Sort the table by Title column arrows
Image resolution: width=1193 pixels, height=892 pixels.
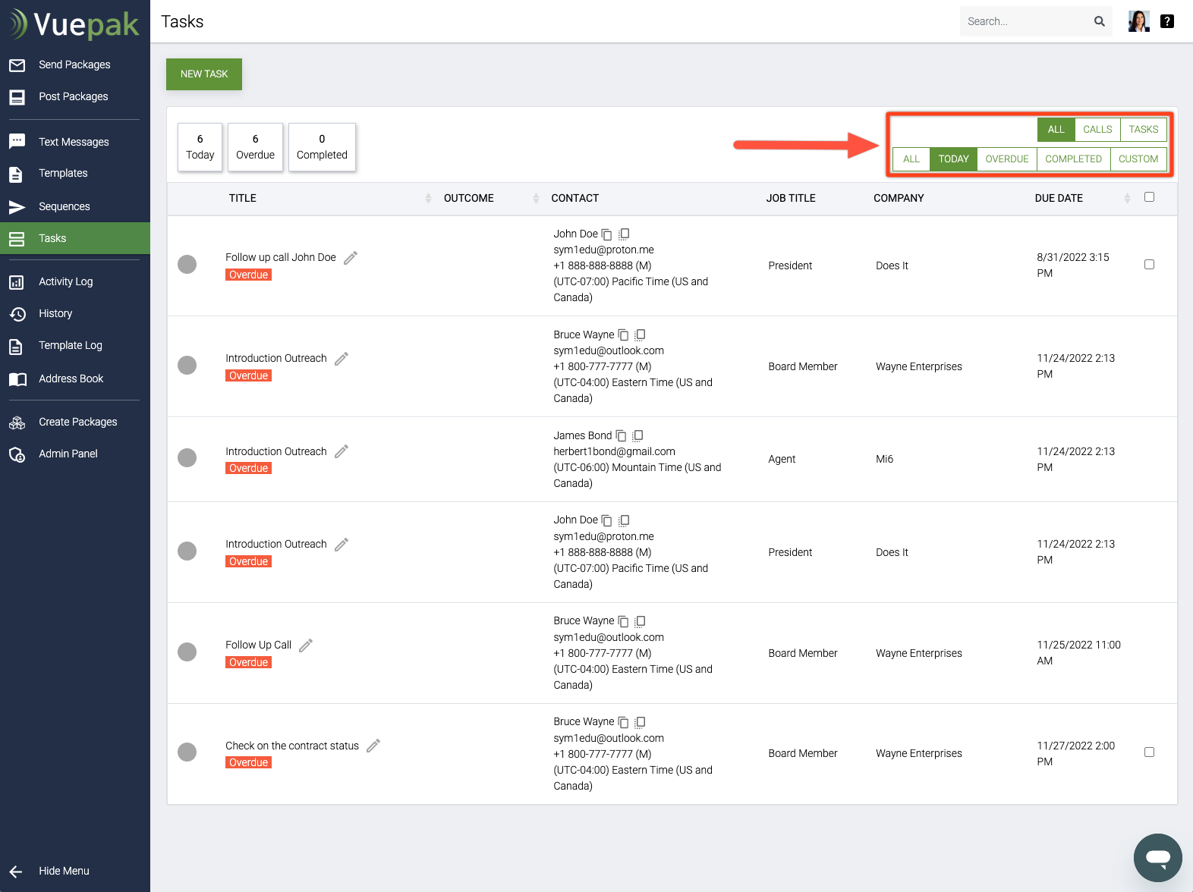click(x=428, y=198)
